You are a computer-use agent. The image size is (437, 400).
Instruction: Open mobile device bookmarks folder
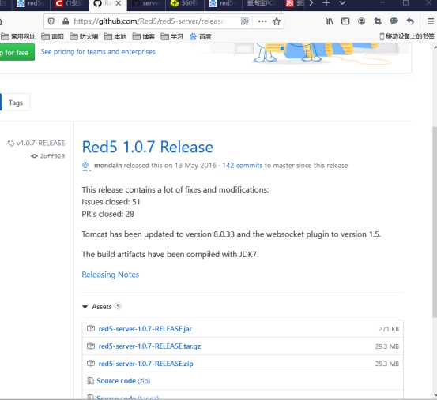click(x=407, y=36)
